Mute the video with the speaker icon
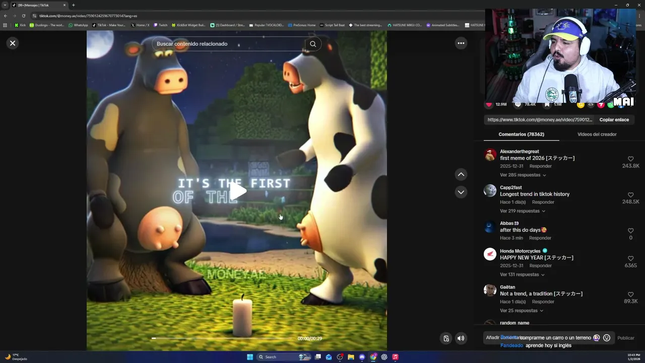Viewport: 645px width, 363px height. click(x=461, y=338)
